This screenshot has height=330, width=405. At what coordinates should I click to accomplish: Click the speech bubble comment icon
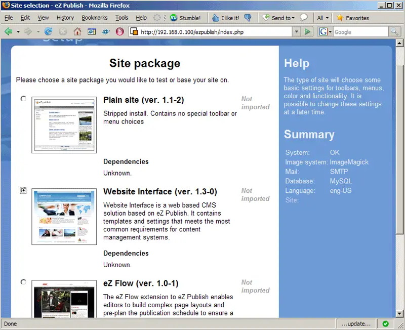(303, 18)
